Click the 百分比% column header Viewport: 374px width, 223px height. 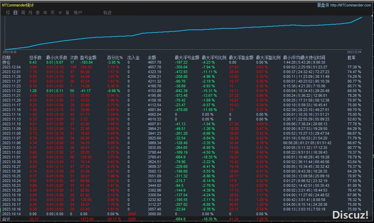coord(115,58)
